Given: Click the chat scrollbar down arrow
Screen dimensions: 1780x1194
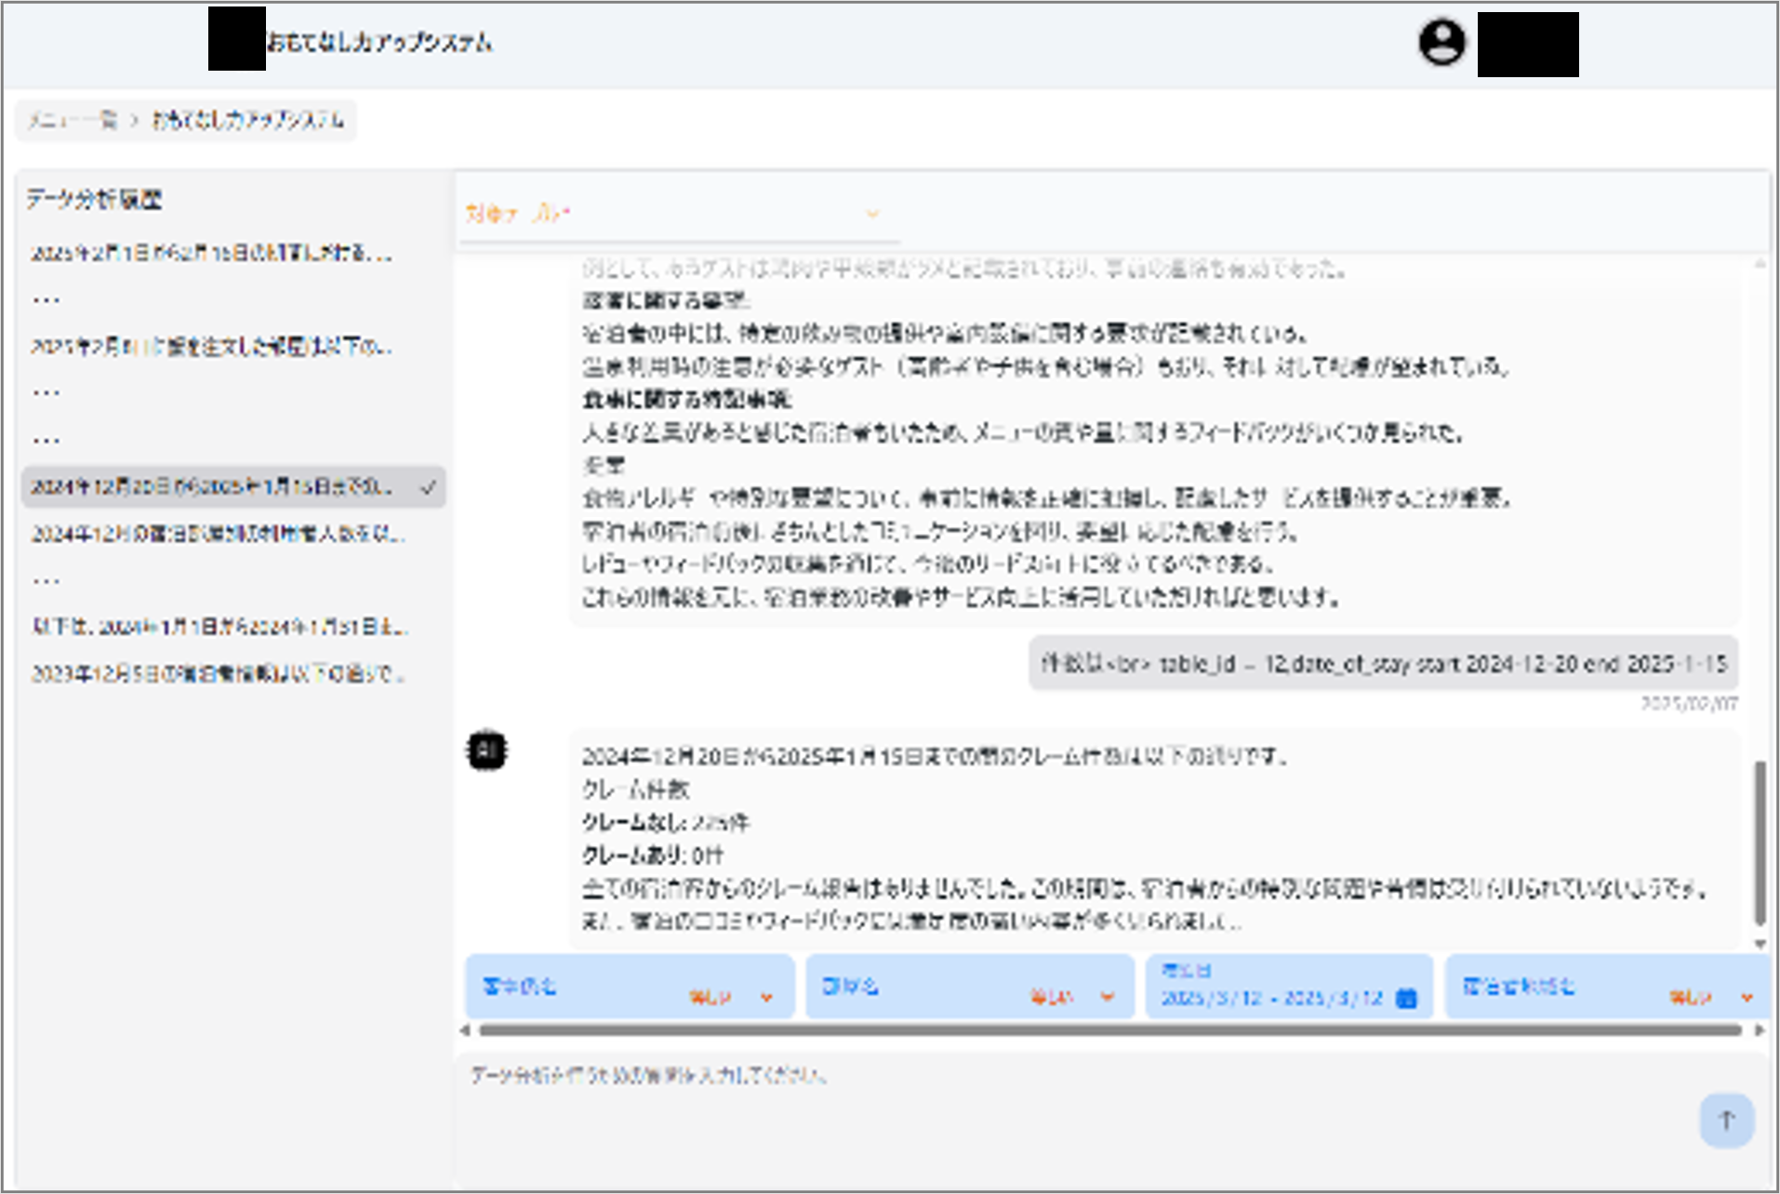Looking at the screenshot, I should 1760,944.
